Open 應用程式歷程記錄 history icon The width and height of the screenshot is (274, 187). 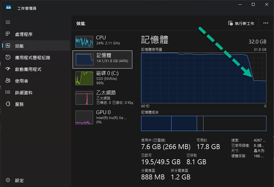click(x=8, y=57)
